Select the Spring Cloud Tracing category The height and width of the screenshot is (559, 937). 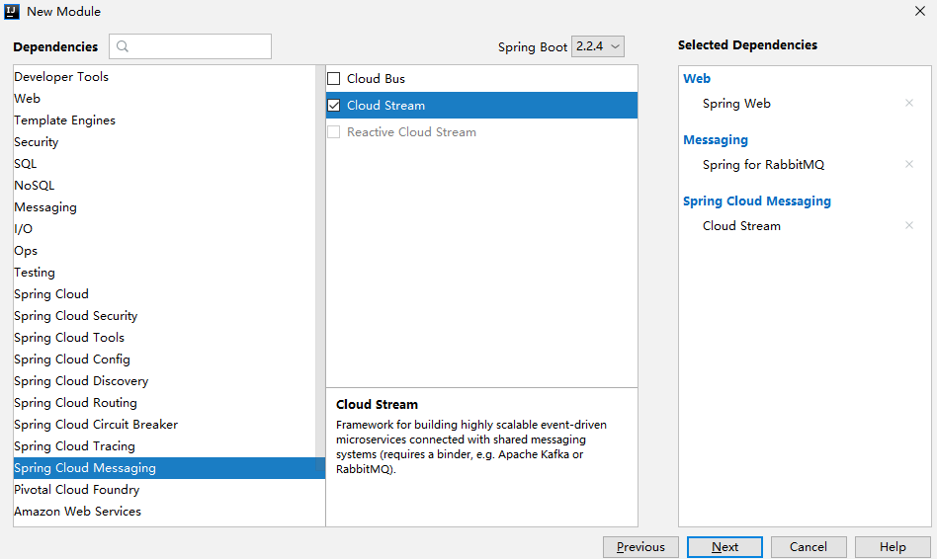(164, 446)
